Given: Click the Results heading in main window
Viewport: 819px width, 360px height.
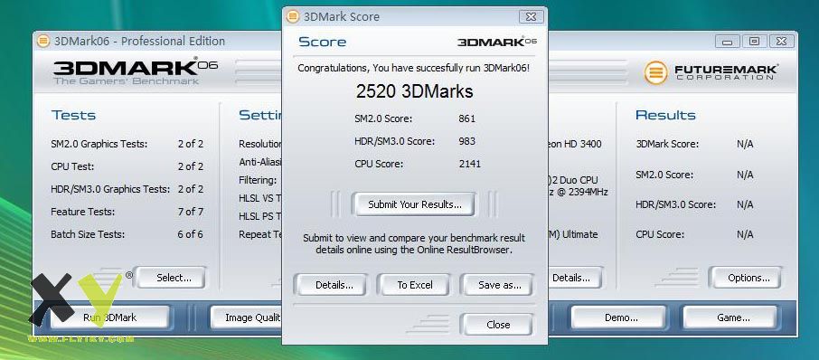Looking at the screenshot, I should point(665,115).
